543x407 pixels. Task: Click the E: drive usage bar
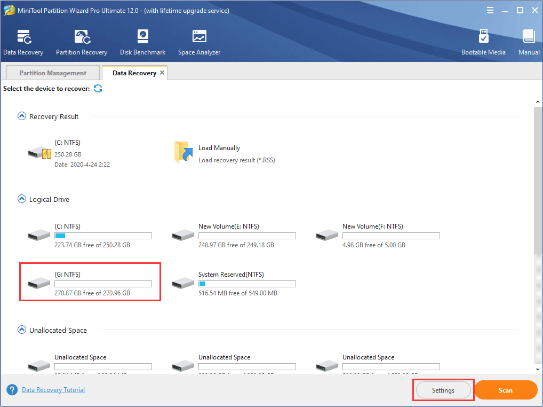click(x=247, y=236)
